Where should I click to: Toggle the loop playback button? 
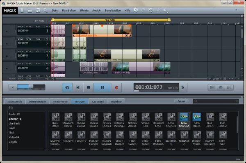click(67, 88)
